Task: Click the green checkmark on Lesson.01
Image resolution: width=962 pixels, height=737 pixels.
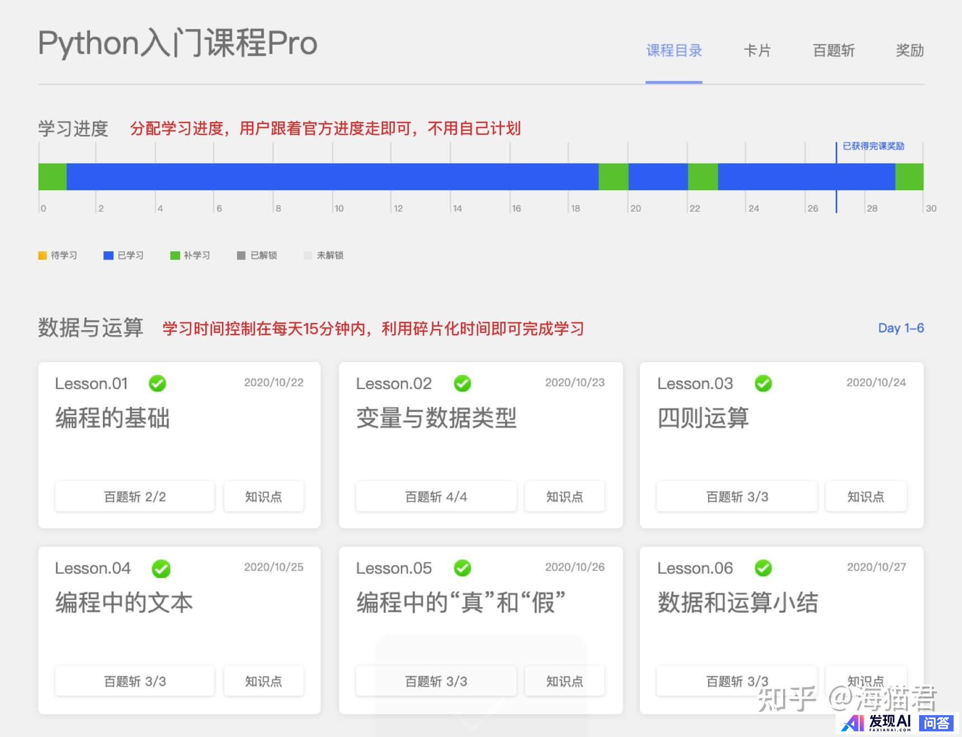Action: click(157, 384)
